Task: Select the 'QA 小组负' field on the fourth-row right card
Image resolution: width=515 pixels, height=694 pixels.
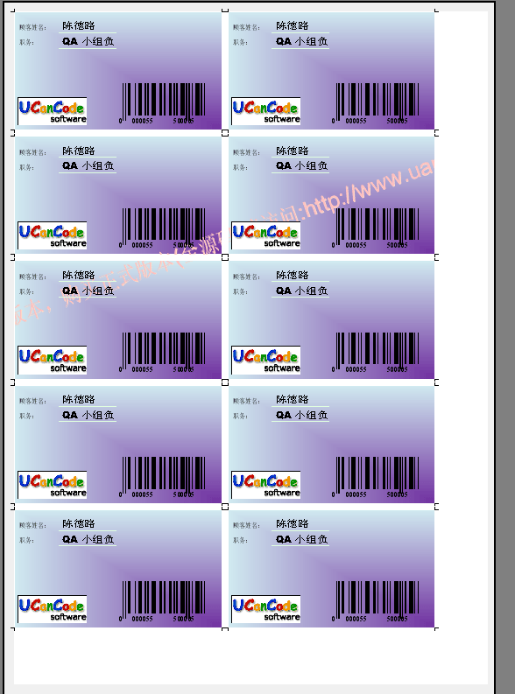Action: (x=301, y=415)
